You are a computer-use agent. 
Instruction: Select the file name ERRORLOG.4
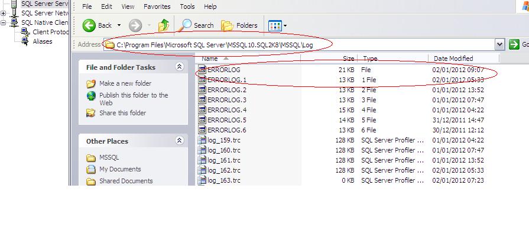pyautogui.click(x=227, y=110)
